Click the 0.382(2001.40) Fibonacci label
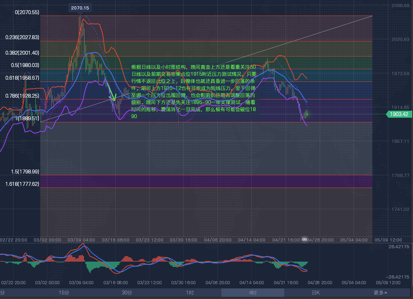 coord(22,53)
